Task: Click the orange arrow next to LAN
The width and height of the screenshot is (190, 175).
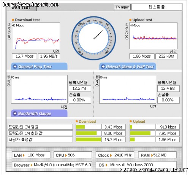Action: pyautogui.click(x=24, y=155)
